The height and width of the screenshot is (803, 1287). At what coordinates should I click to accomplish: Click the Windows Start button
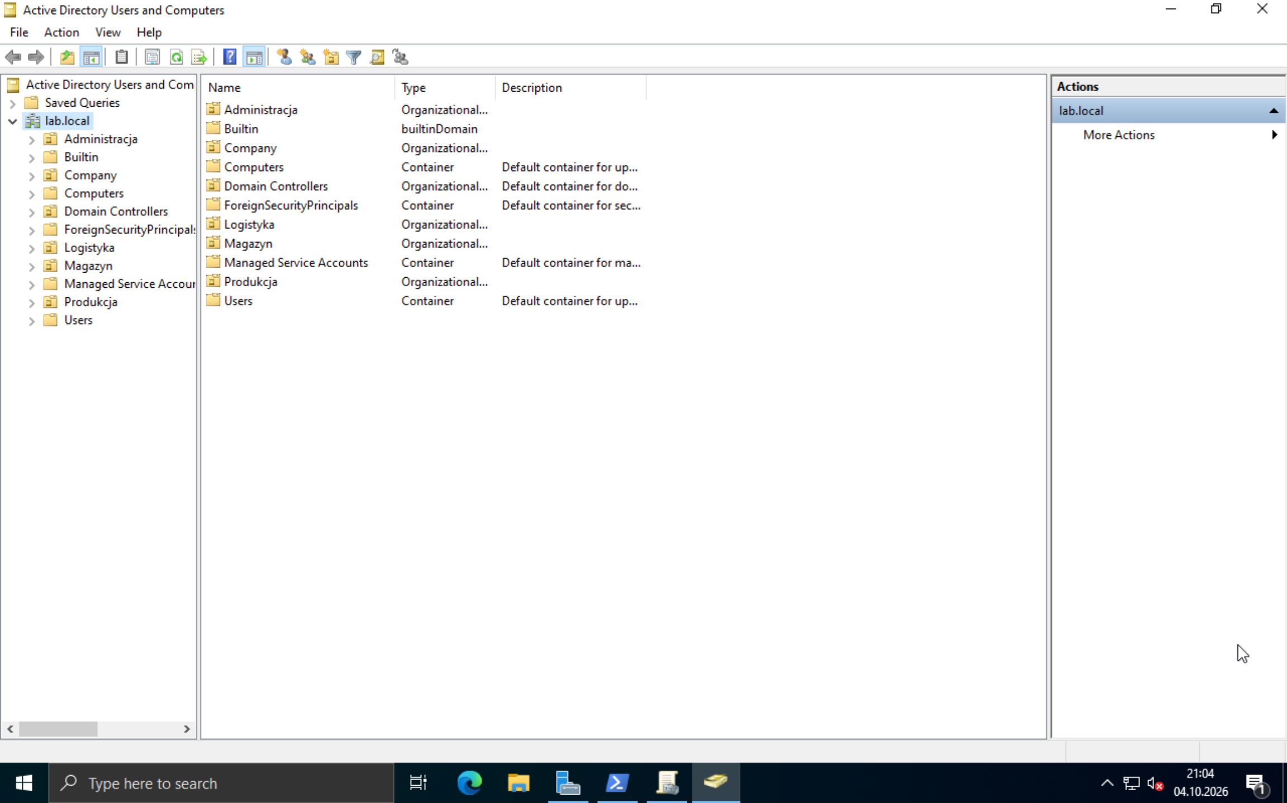tap(24, 783)
